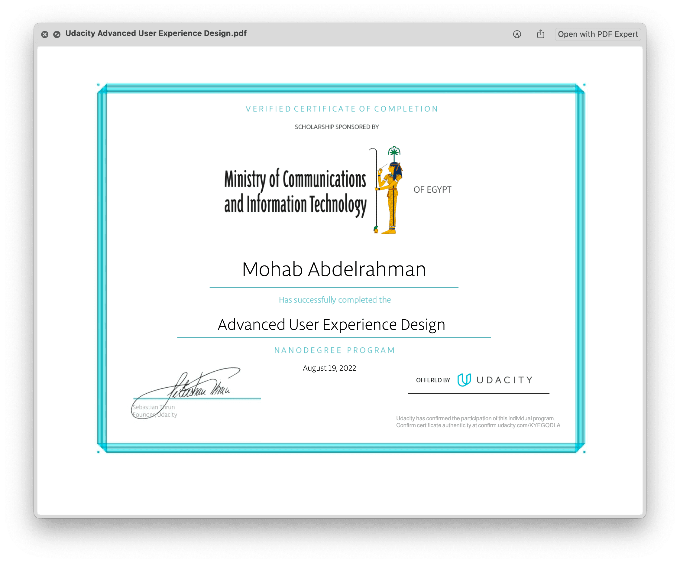Click the Udacity U logo
Screen dimensions: 680x563
464,380
